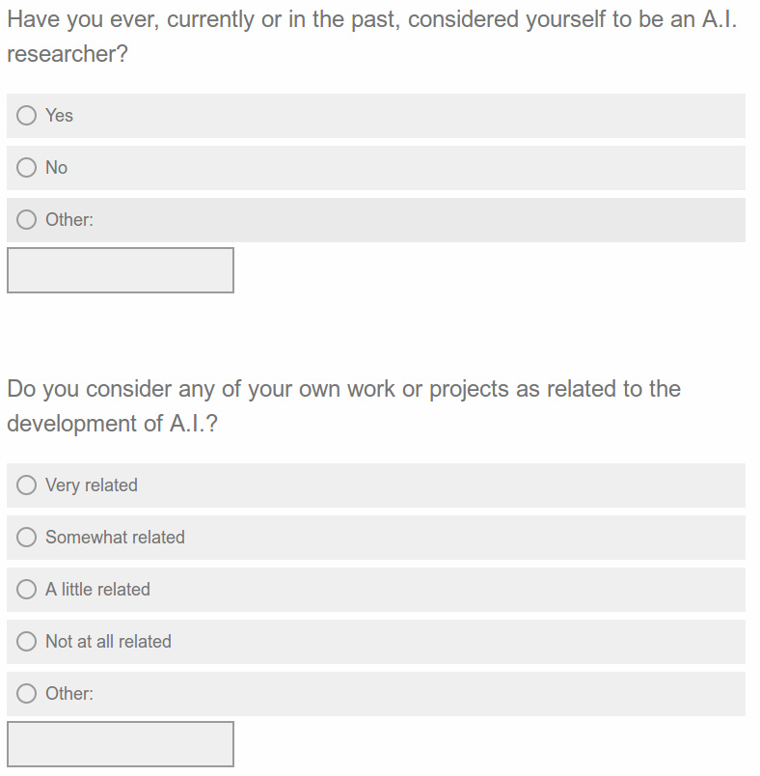Choose 'Other:' radio under development of A.I. question
This screenshot has width=760, height=776.
[x=27, y=693]
